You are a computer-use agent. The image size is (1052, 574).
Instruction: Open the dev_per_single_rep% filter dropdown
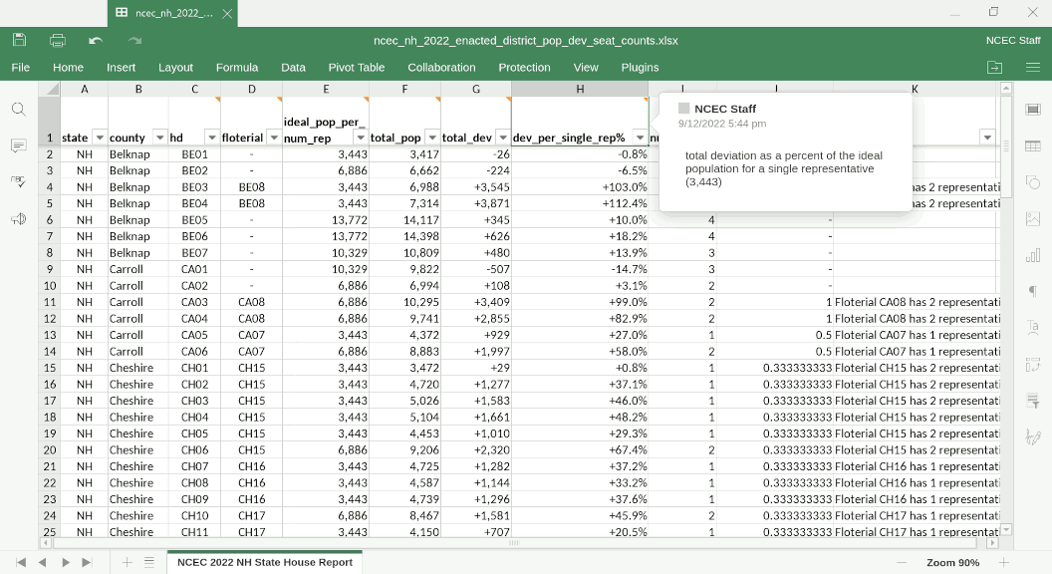click(x=639, y=138)
